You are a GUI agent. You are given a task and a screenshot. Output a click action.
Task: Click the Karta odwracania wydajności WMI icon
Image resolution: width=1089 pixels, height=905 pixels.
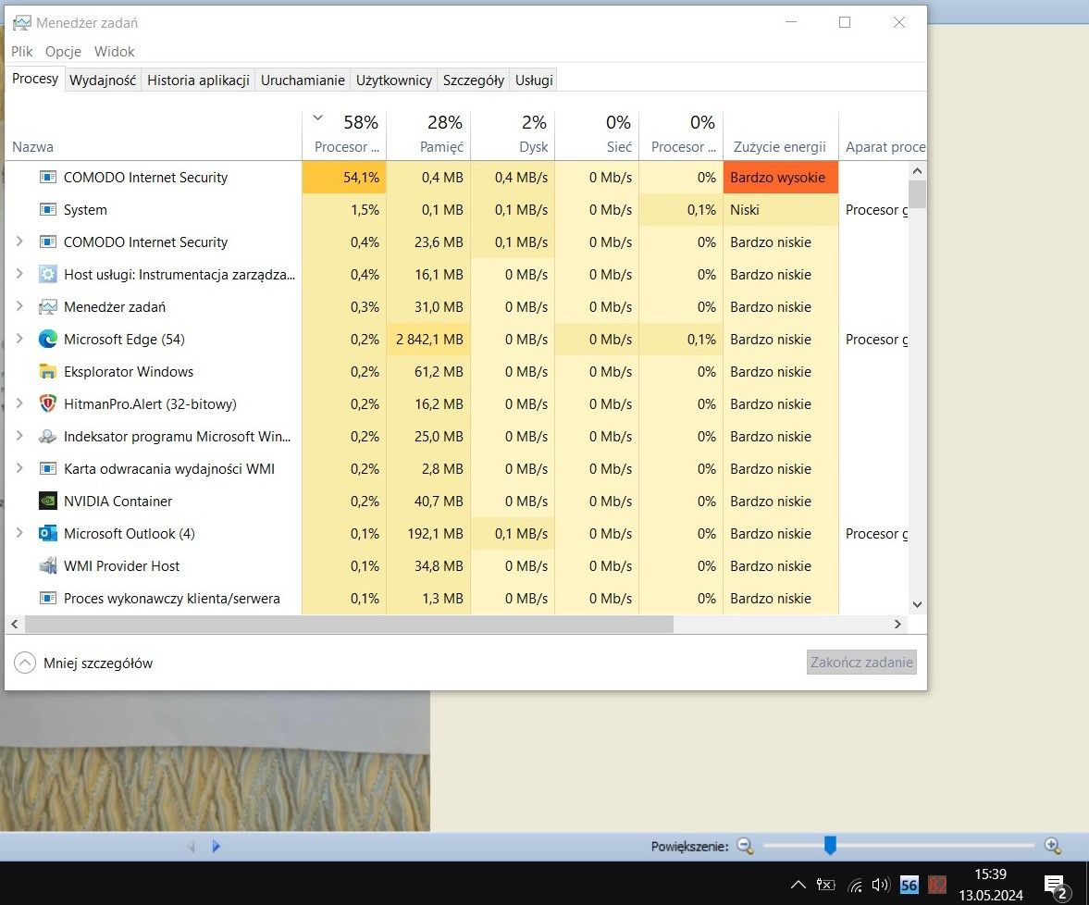coord(48,469)
